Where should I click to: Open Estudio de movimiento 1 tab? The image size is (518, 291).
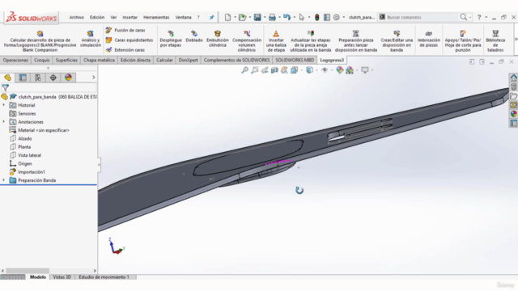pos(104,277)
